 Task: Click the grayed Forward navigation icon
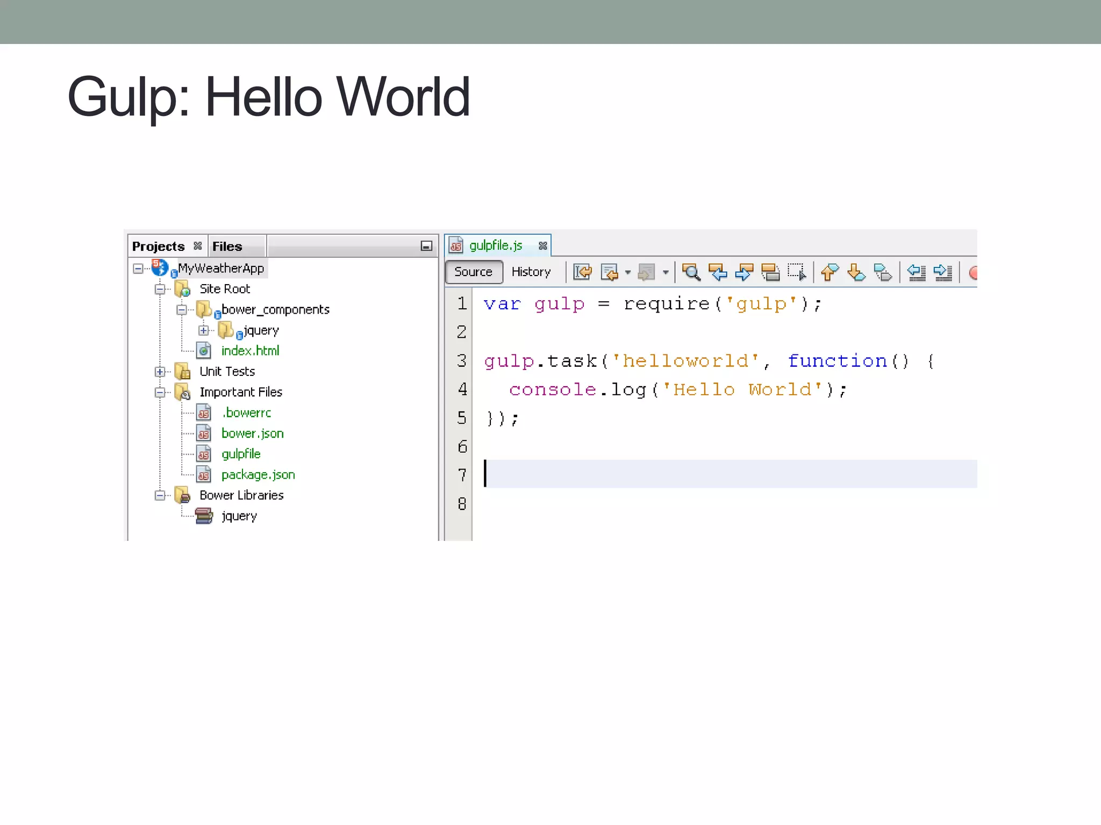[x=646, y=272]
